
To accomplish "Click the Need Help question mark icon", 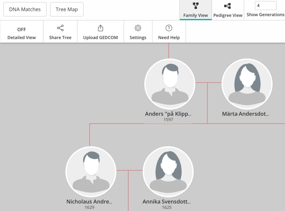I will click(x=169, y=28).
